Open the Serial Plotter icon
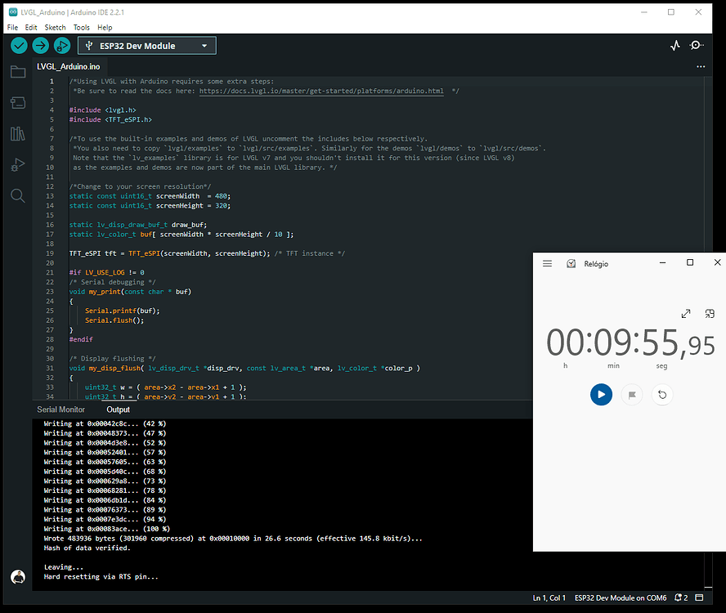 click(674, 46)
